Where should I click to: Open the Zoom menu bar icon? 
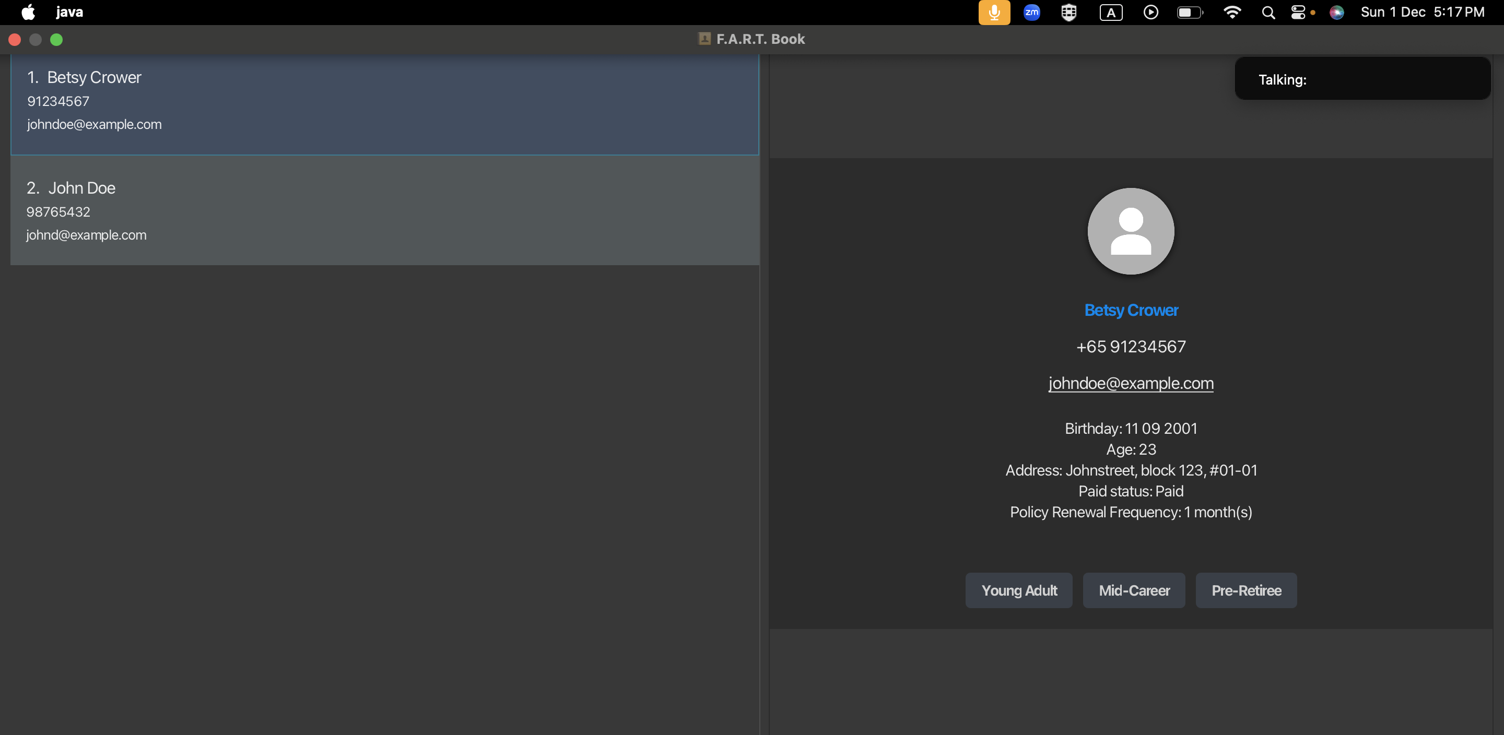click(x=1032, y=12)
